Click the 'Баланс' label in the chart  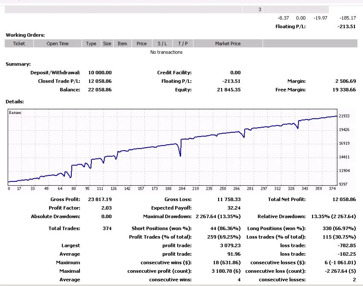point(15,113)
